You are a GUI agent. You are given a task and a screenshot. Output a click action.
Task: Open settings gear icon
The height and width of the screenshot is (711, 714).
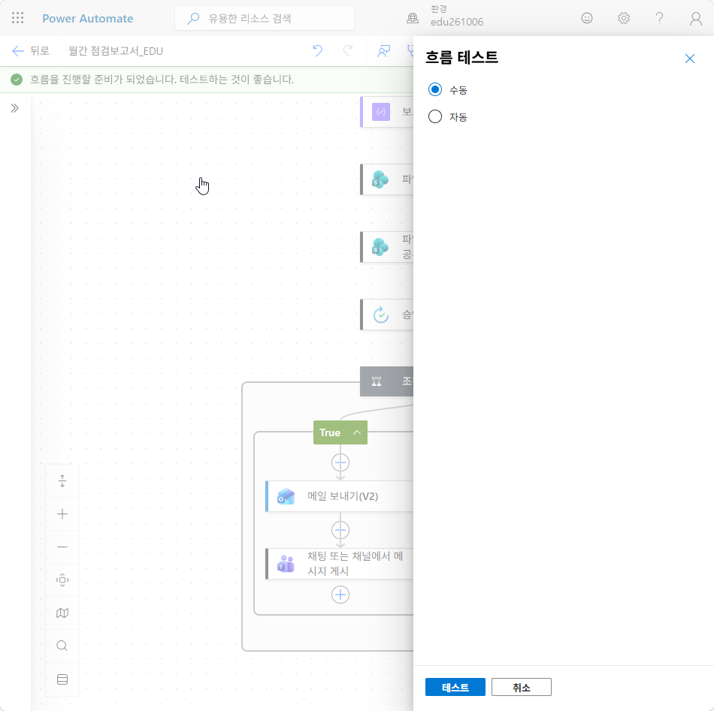point(623,18)
